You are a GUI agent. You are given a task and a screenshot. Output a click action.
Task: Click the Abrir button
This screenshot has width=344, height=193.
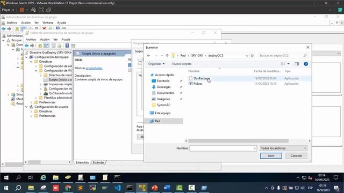271,156
